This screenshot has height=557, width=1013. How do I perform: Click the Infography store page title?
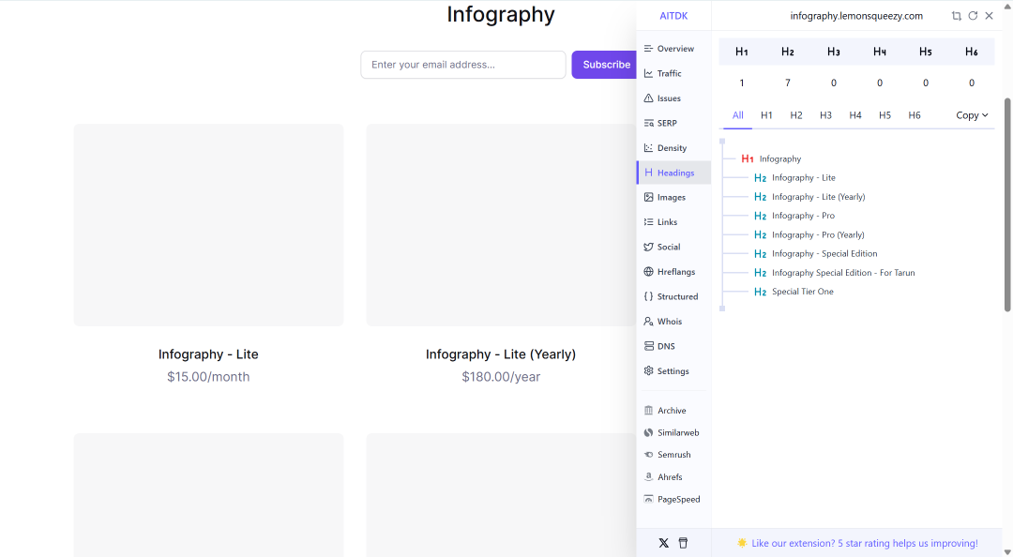click(501, 14)
